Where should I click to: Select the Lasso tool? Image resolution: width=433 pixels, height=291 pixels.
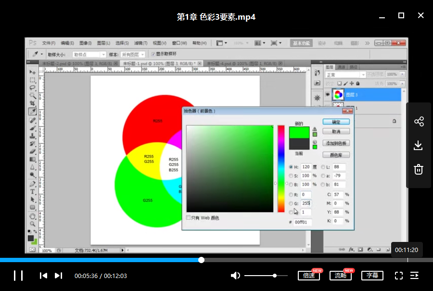(32, 87)
